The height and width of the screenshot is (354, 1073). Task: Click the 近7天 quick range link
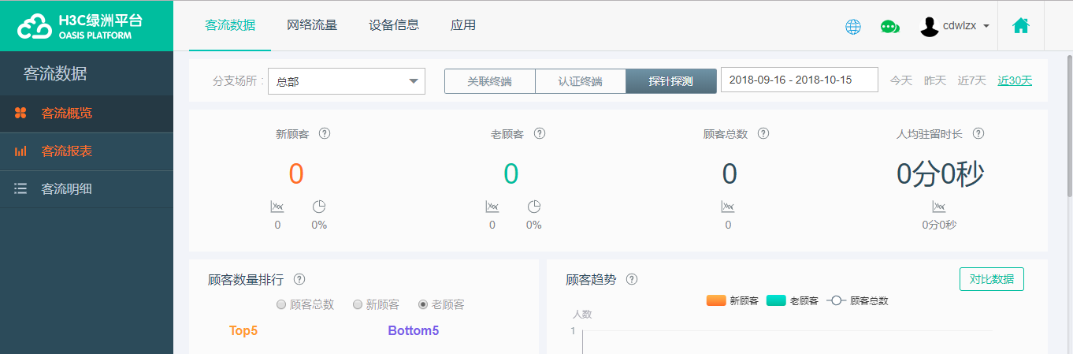click(x=971, y=80)
